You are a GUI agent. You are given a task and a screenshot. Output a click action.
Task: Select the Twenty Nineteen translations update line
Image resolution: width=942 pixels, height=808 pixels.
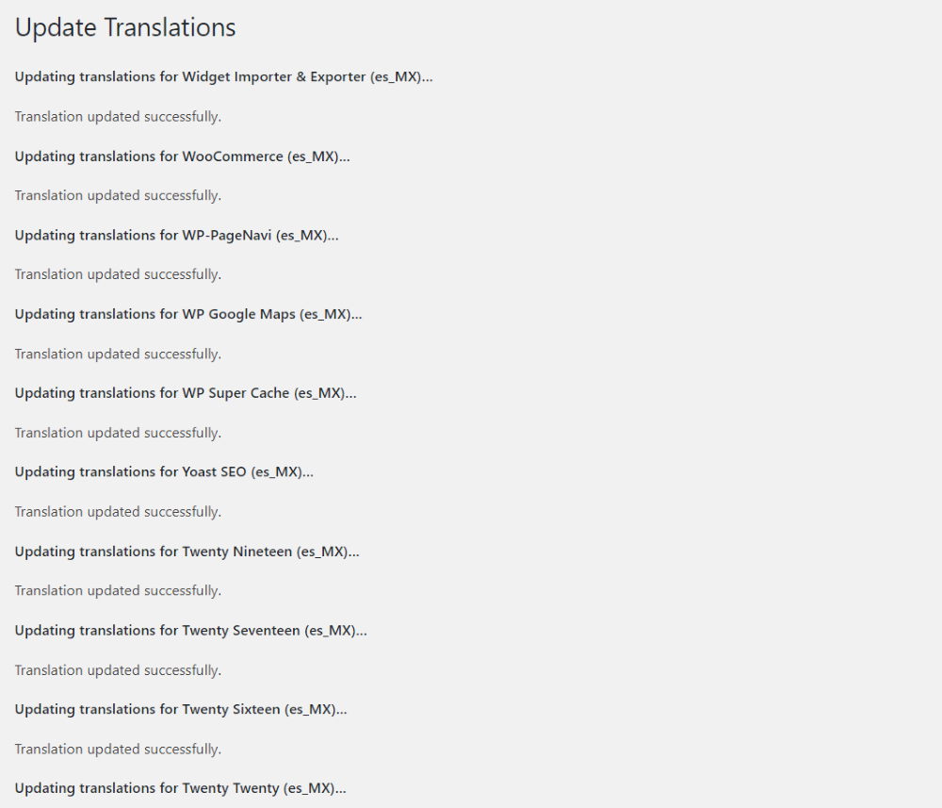point(187,552)
